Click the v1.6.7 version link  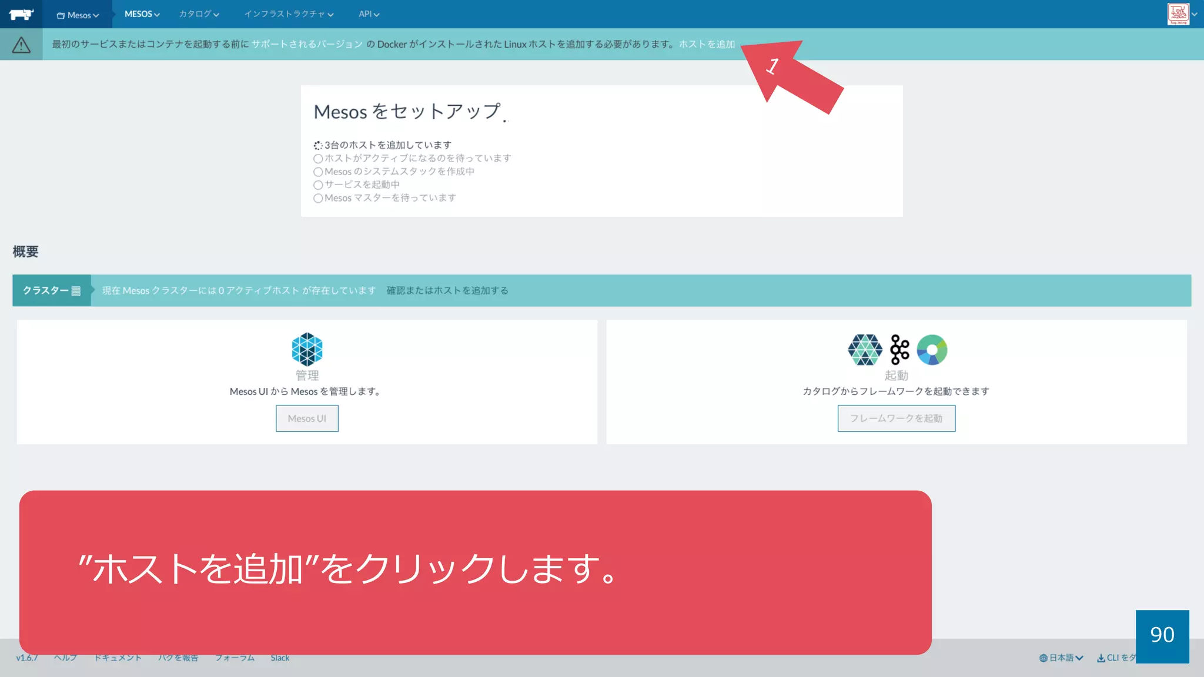(27, 658)
